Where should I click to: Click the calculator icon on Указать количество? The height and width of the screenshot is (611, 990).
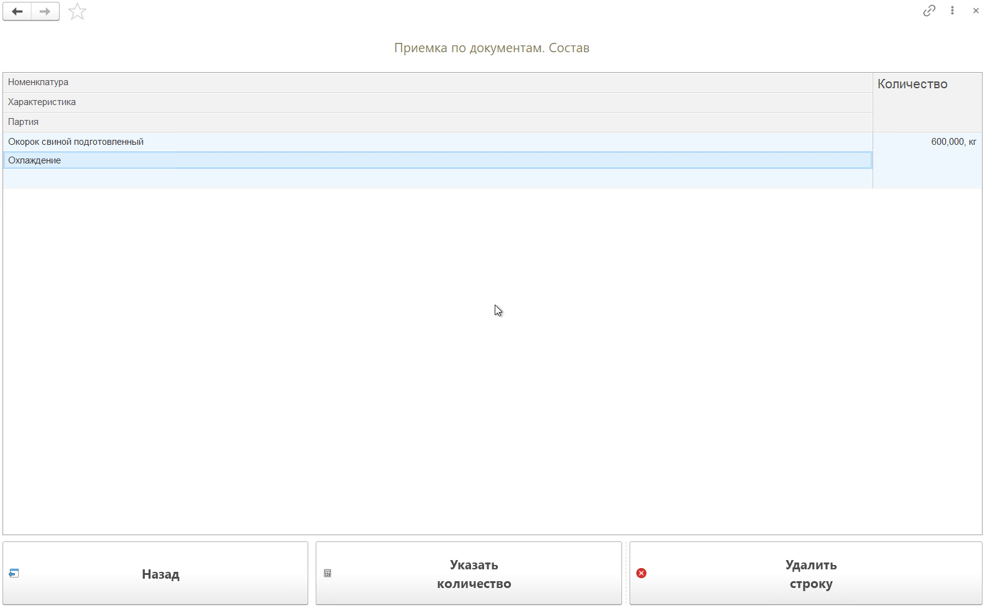point(328,573)
